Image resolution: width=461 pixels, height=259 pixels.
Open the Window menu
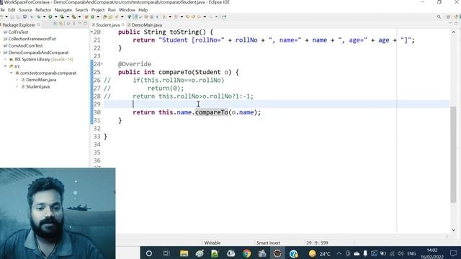click(x=127, y=9)
